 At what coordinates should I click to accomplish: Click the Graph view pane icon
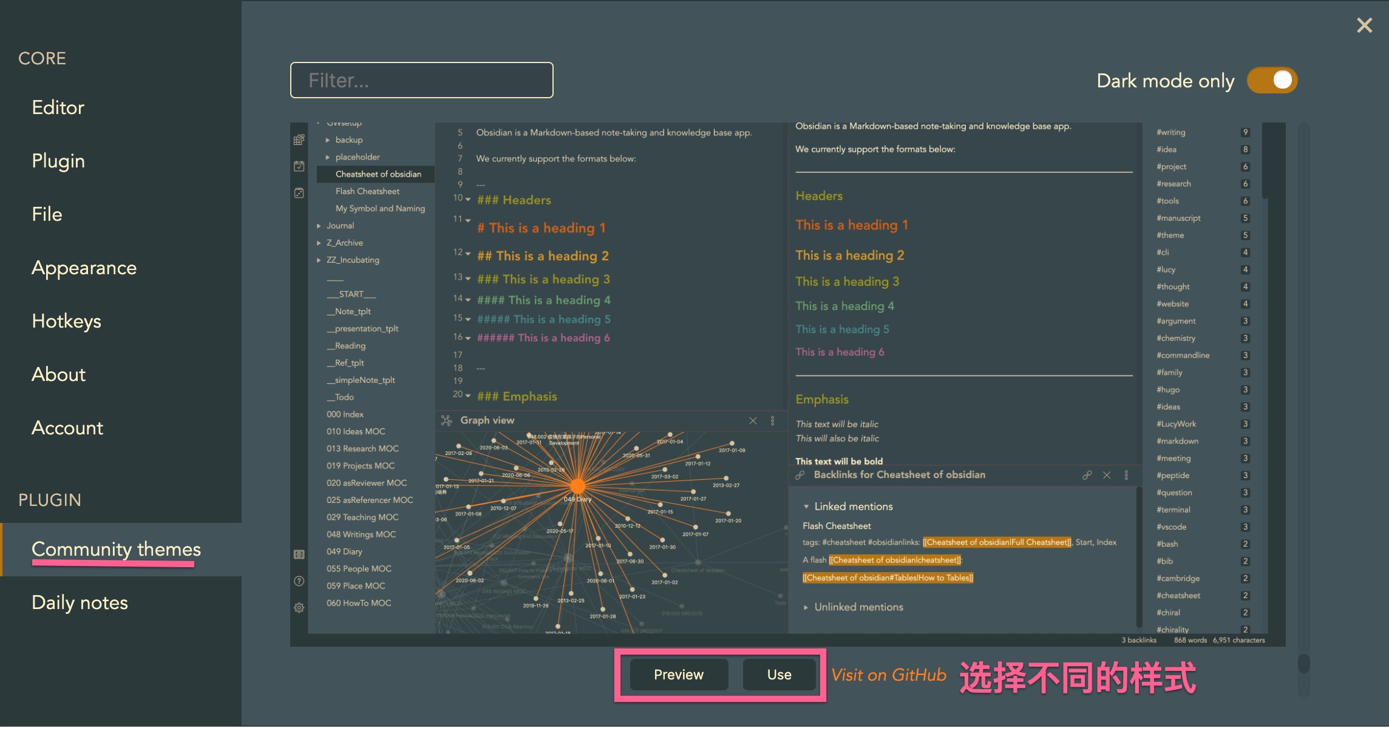click(446, 420)
